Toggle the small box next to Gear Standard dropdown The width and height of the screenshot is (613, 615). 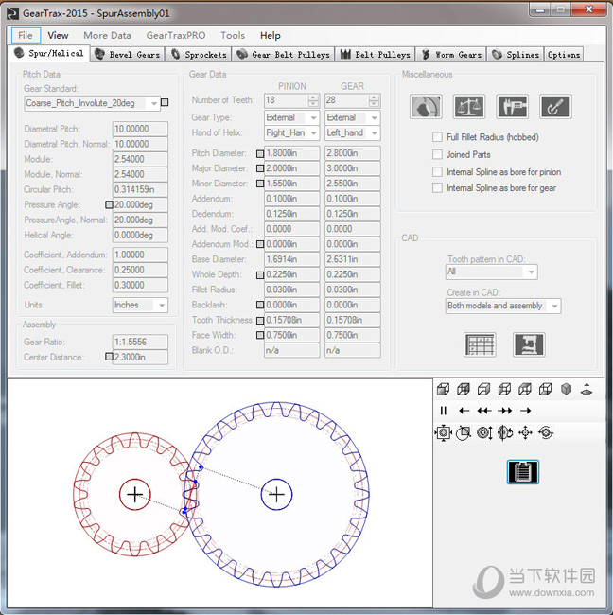point(165,102)
